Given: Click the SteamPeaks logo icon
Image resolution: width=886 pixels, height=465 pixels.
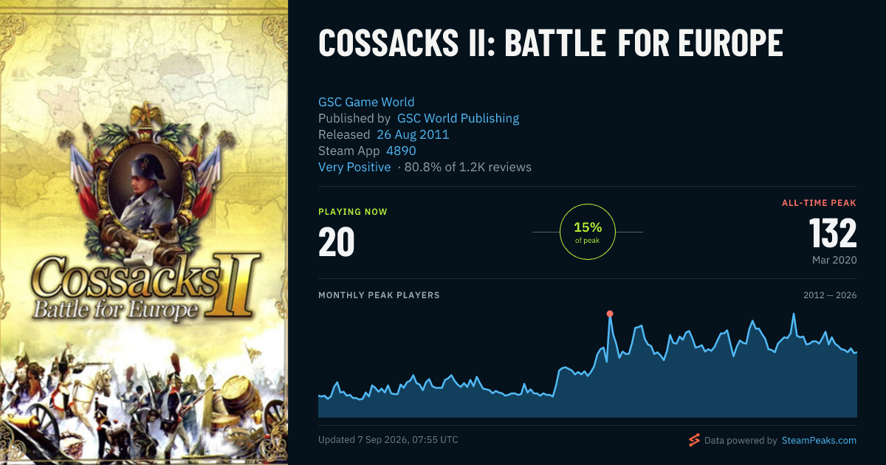Looking at the screenshot, I should point(694,441).
